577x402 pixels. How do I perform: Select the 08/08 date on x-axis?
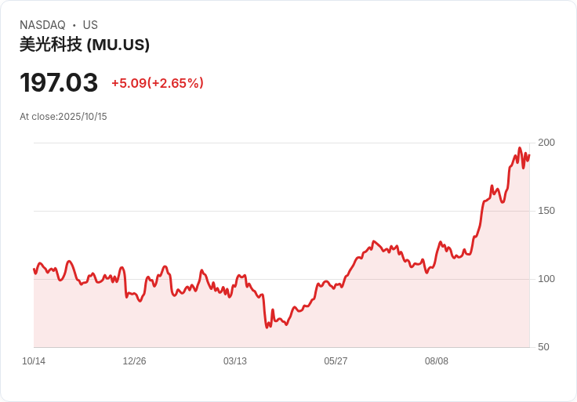[437, 361]
